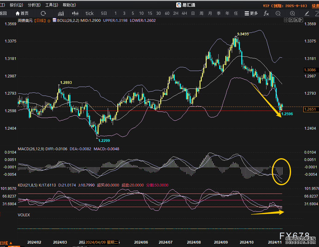This screenshot has height=247, width=319.
Task: Click the MACD(26,12,9) indicator label
Action: (31, 149)
